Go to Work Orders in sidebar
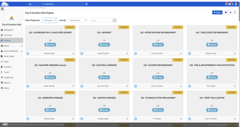The height and width of the screenshot is (127, 240). 9,56
